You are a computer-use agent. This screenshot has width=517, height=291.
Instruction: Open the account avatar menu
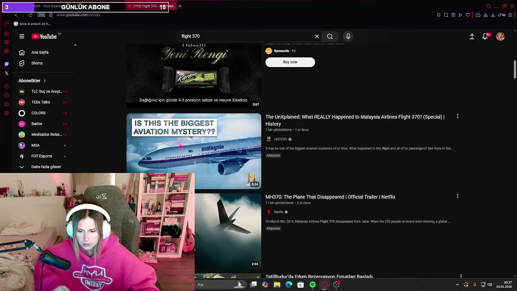[500, 36]
